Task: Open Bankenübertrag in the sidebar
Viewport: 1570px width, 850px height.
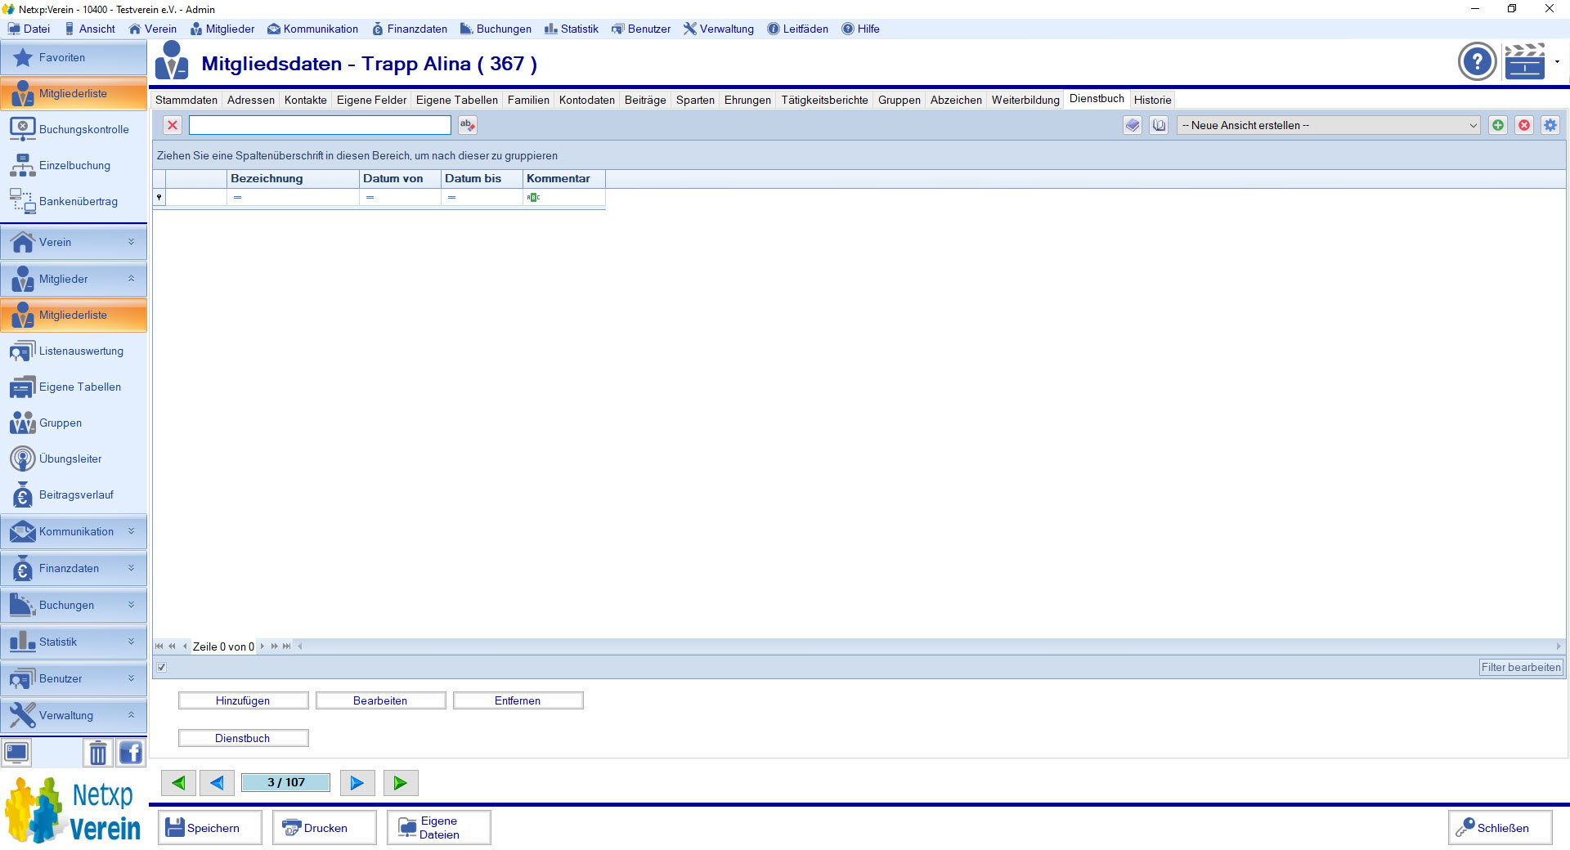Action: [x=74, y=201]
